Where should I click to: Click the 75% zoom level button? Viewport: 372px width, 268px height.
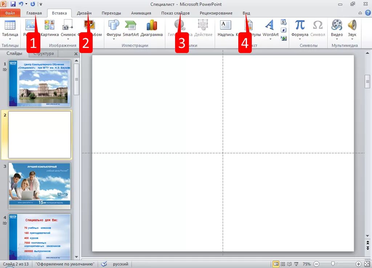307,264
